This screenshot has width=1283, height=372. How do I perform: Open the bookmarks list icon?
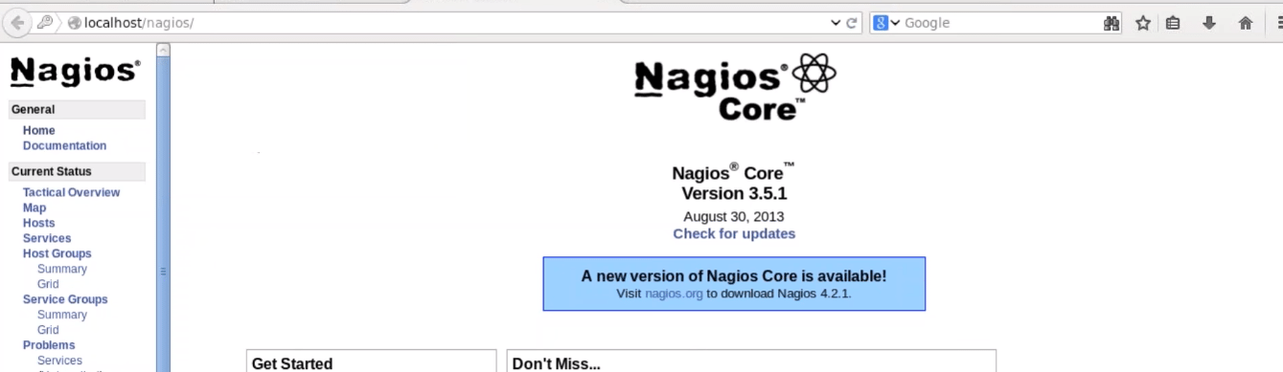coord(1173,23)
